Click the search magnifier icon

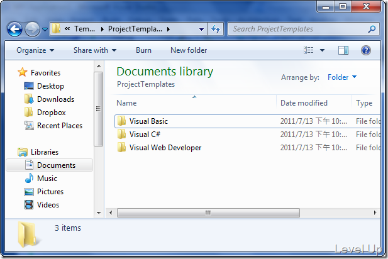(x=372, y=29)
